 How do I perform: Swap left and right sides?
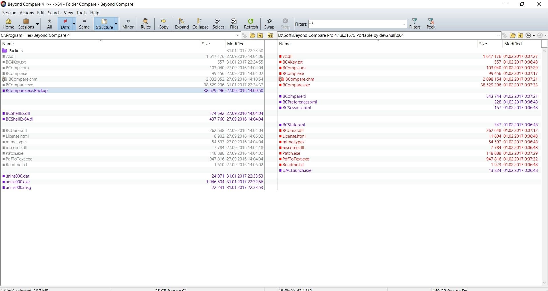(269, 24)
